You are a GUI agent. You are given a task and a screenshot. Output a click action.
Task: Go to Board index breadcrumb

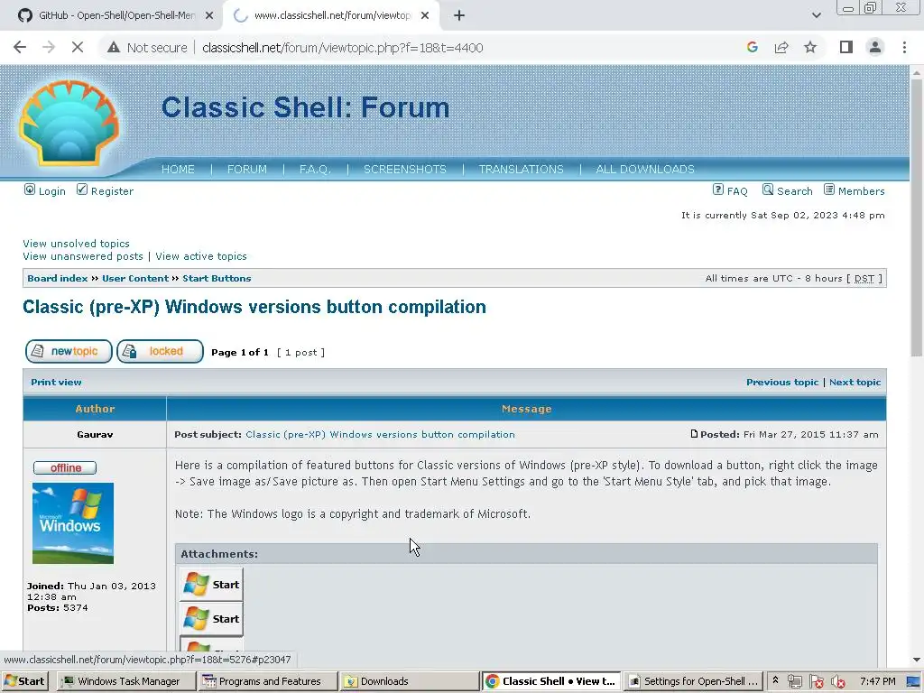click(x=57, y=278)
